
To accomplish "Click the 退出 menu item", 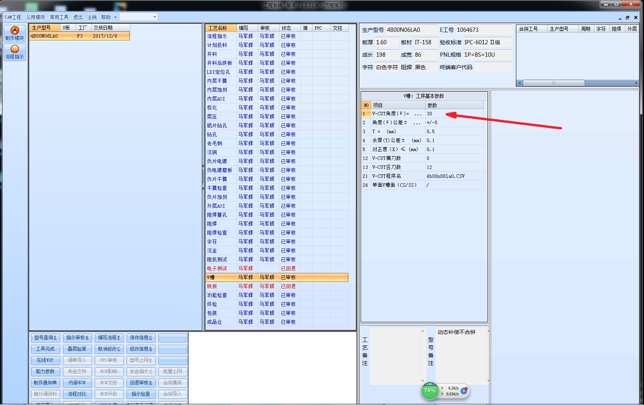I will tap(78, 17).
